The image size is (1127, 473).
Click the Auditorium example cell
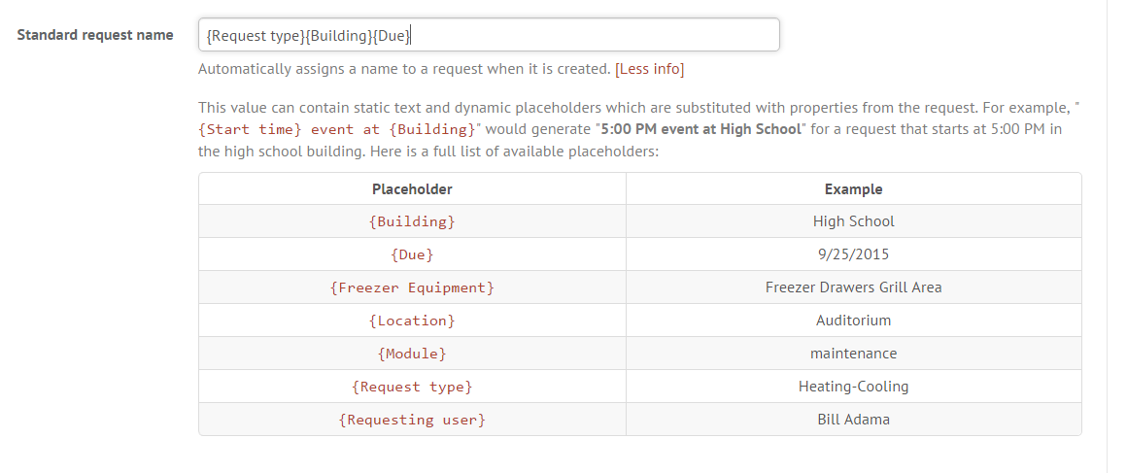[x=853, y=321]
